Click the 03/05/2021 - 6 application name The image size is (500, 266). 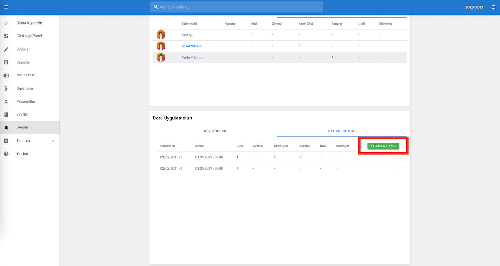[171, 168]
